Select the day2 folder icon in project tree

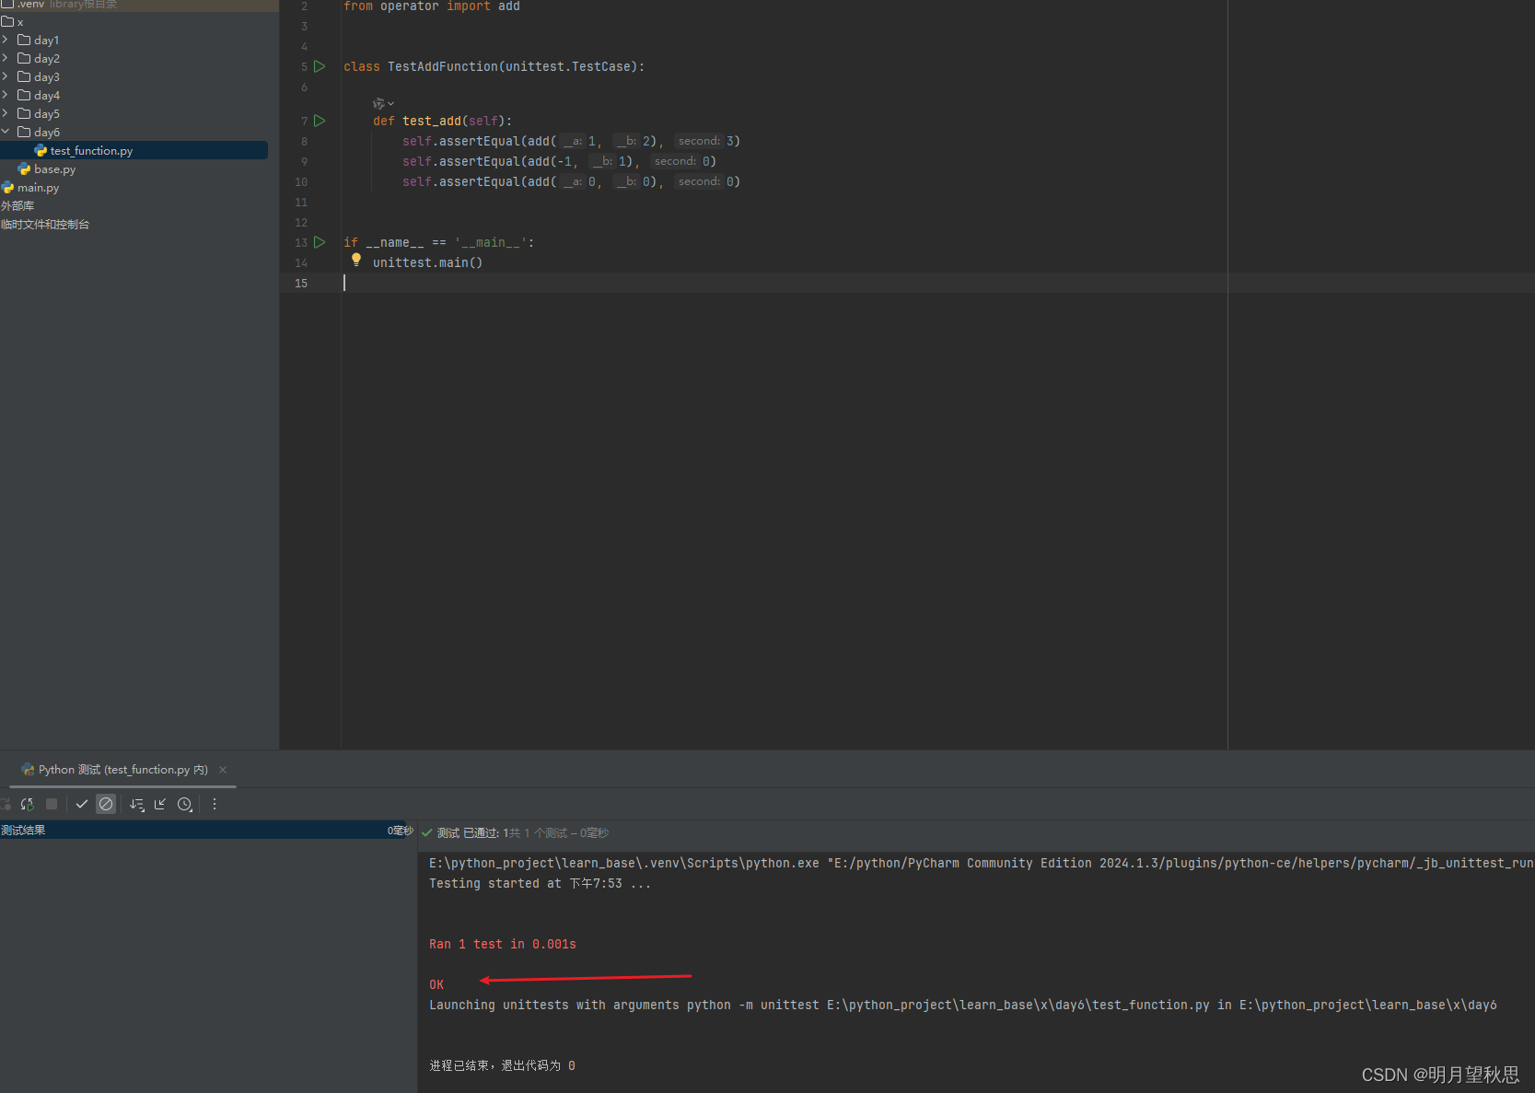(x=24, y=58)
